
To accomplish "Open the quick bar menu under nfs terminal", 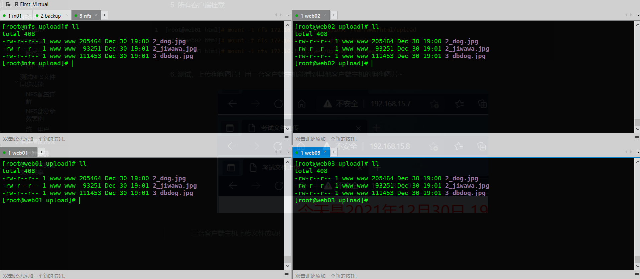I will pyautogui.click(x=286, y=138).
